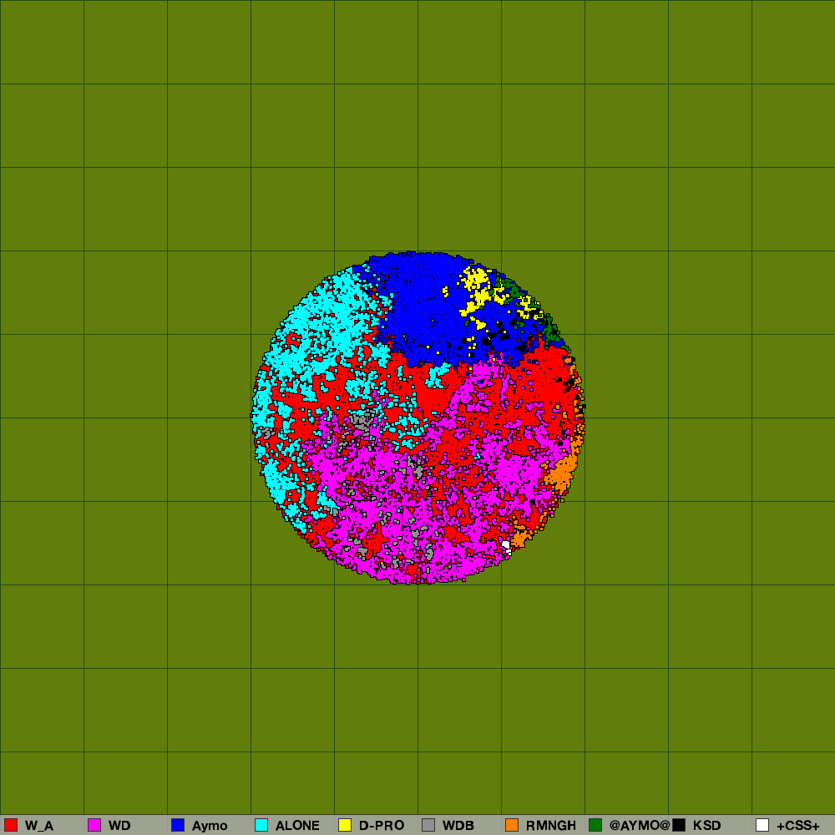This screenshot has width=835, height=835.
Task: Click the D-PRO label in the legend
Action: 382,826
